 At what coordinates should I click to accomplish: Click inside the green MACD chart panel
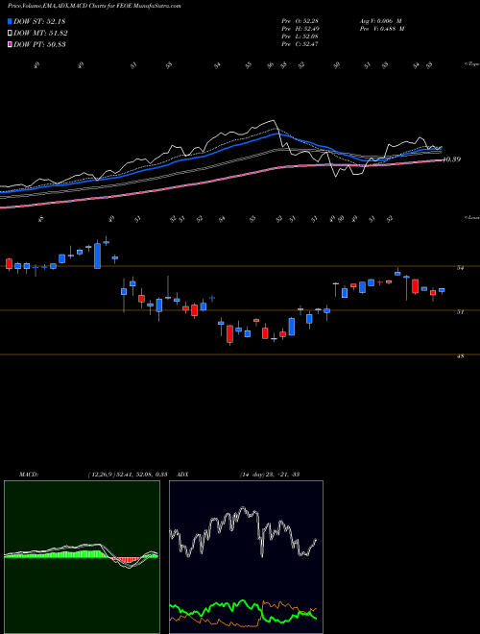82,557
